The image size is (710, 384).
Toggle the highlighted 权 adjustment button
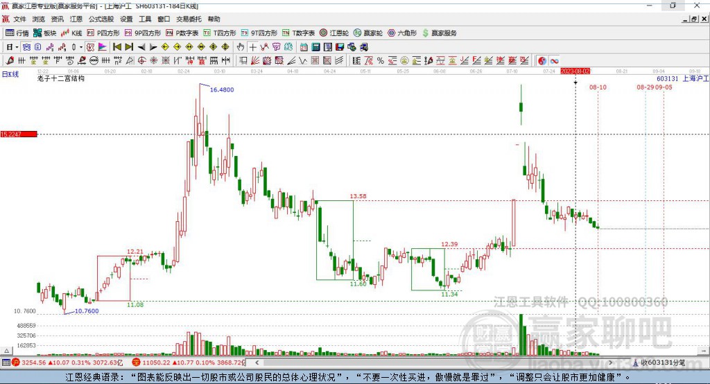[x=91, y=47]
